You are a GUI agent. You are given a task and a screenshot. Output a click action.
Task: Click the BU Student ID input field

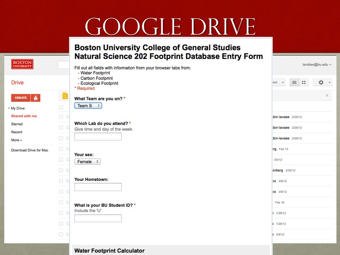[98, 219]
